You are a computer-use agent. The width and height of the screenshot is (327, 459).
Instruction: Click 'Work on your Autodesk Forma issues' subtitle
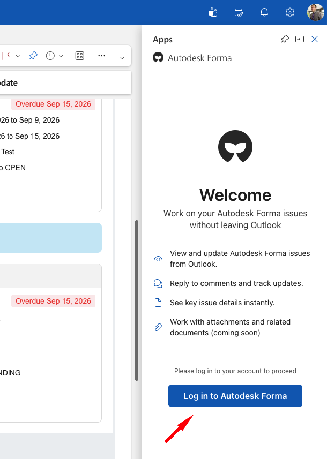tap(235, 219)
